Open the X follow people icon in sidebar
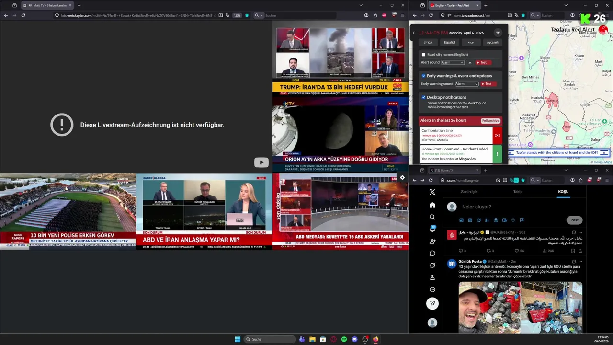The image size is (613, 345). [432, 241]
